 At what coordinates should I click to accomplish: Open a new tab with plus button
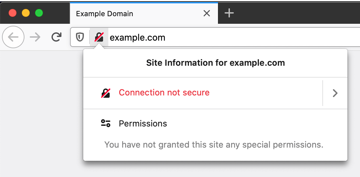click(229, 13)
